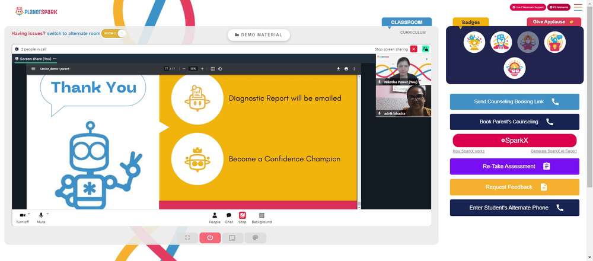The height and width of the screenshot is (261, 593).
Task: Open Live Classroom Support
Action: [x=528, y=7]
